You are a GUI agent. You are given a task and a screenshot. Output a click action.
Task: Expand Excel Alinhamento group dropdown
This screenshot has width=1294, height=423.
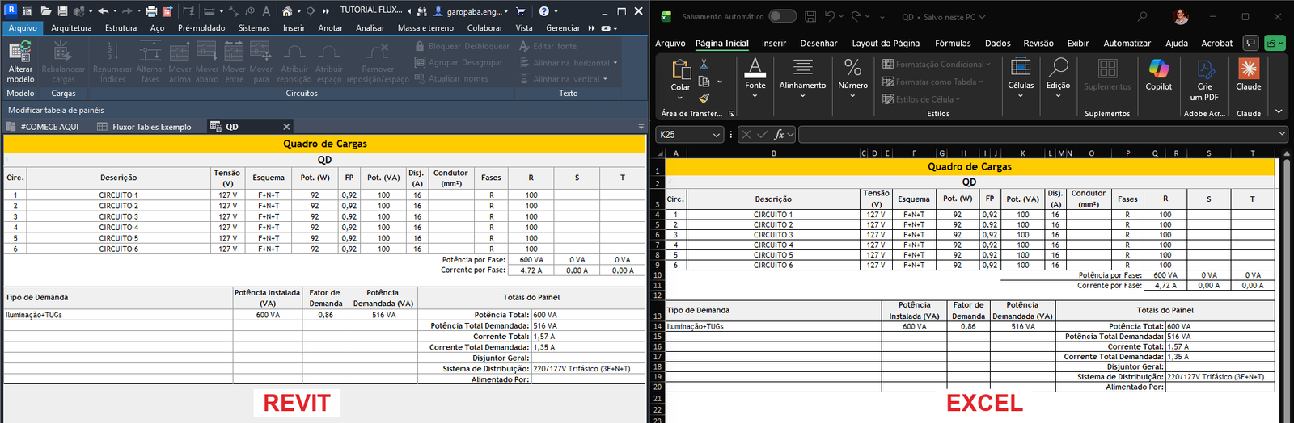click(802, 96)
